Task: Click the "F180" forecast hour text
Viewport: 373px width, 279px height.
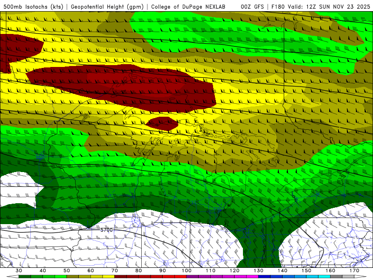Action: click(278, 7)
